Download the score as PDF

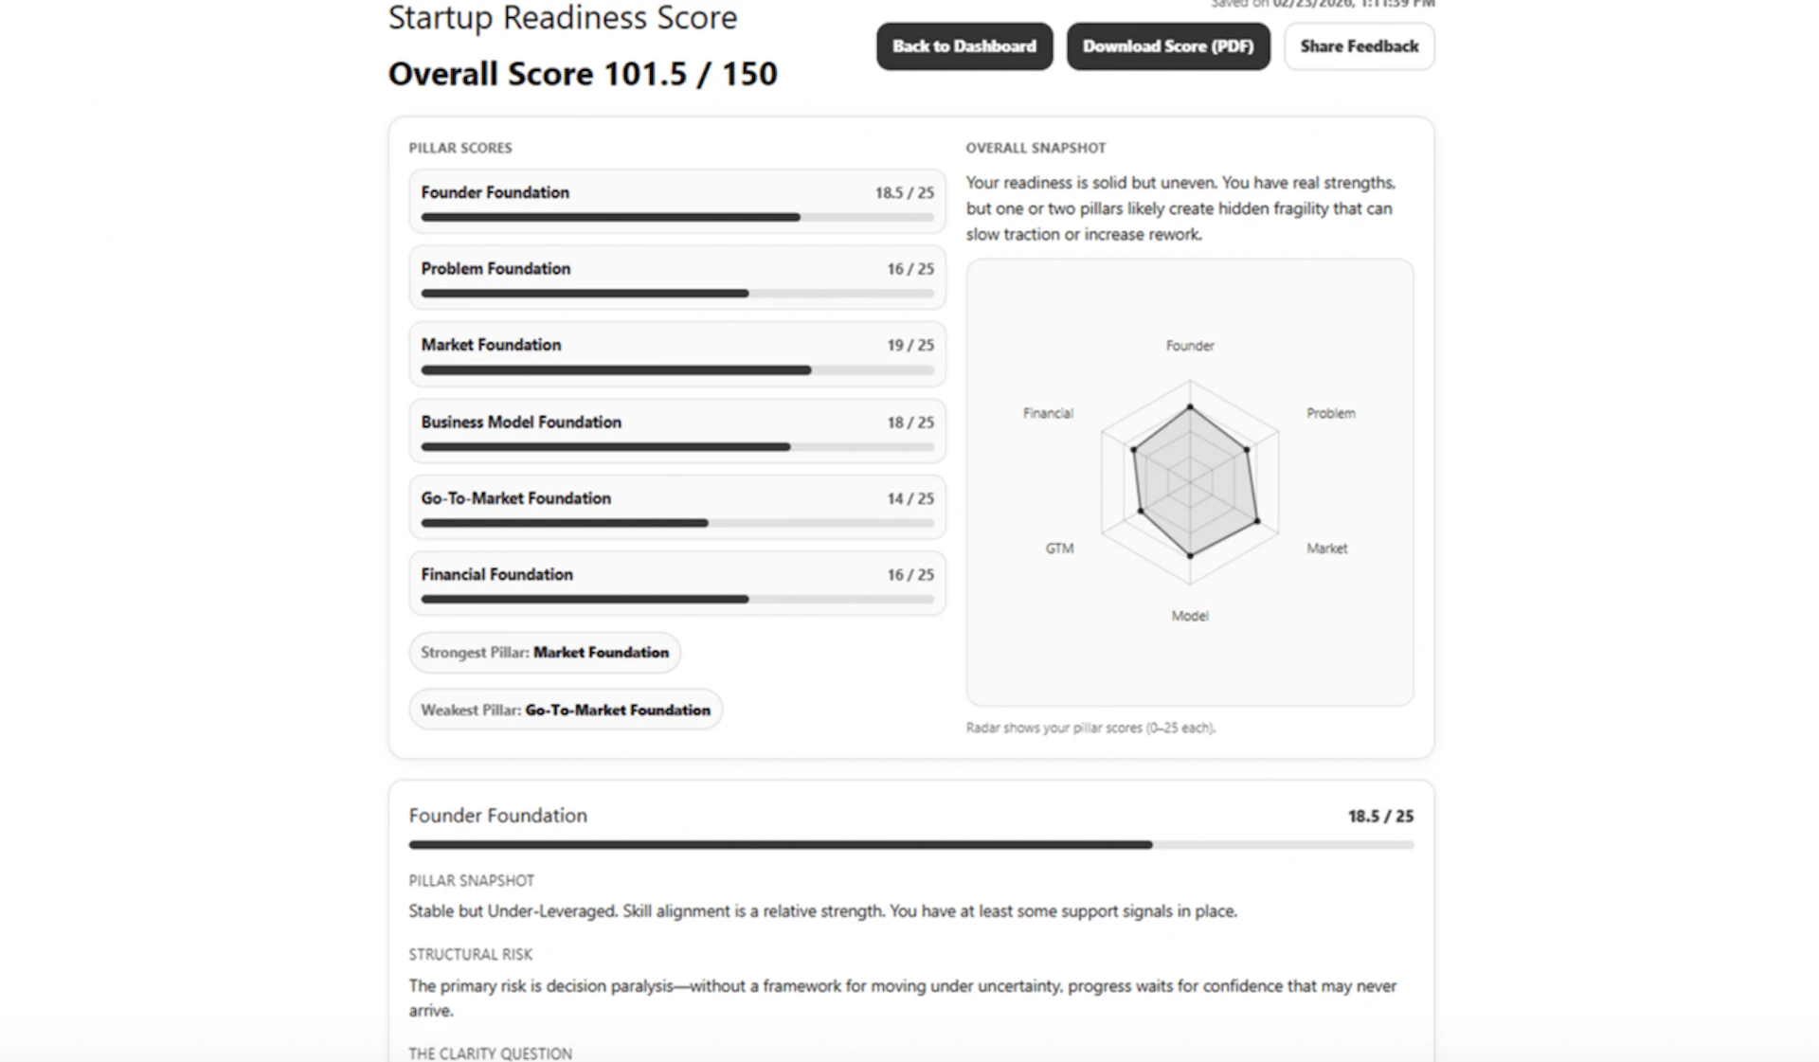click(1168, 46)
